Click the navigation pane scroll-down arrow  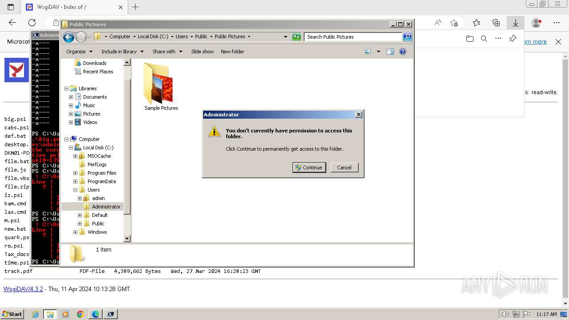tap(127, 239)
